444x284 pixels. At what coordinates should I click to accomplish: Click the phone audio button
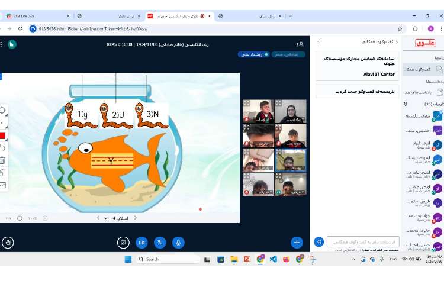pos(160,242)
